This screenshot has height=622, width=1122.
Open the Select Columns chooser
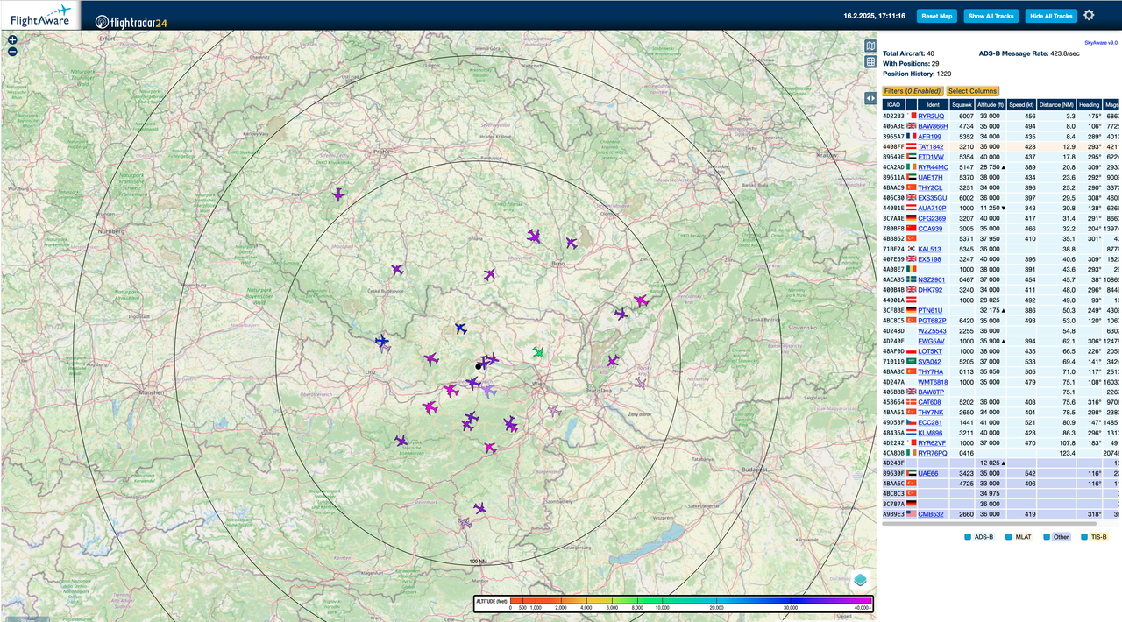(972, 91)
